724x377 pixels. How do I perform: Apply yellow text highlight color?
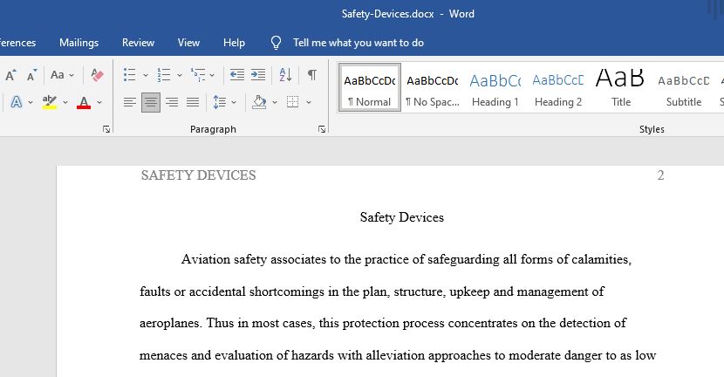tap(50, 101)
